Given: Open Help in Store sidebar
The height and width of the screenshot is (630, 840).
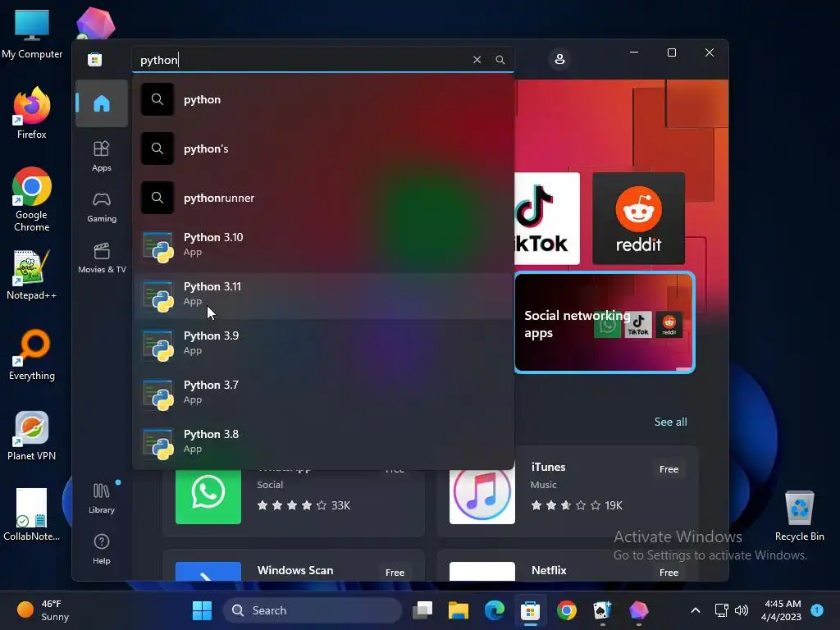Looking at the screenshot, I should click(101, 549).
